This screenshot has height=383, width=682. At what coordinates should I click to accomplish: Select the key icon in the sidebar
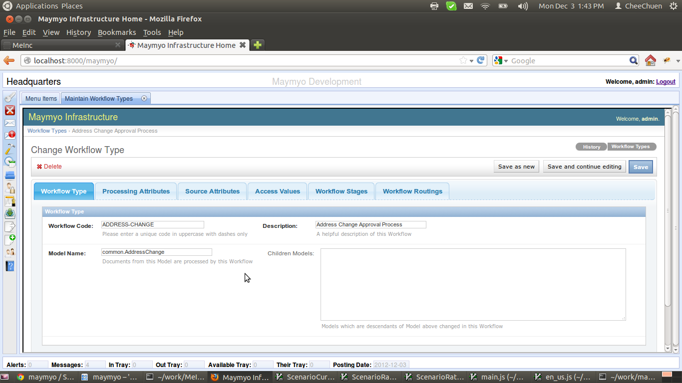click(9, 97)
